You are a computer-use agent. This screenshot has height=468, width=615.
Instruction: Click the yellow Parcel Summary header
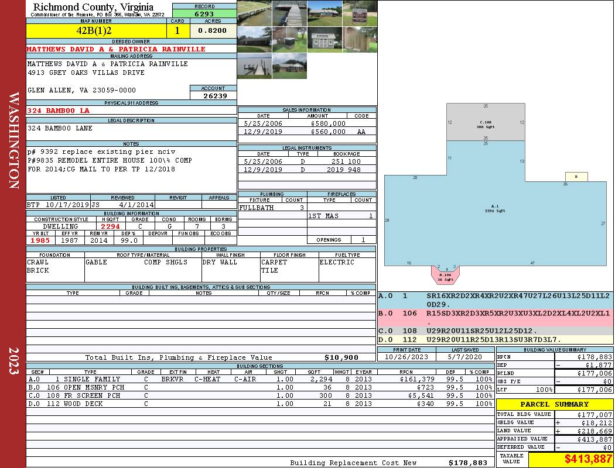coord(554,404)
